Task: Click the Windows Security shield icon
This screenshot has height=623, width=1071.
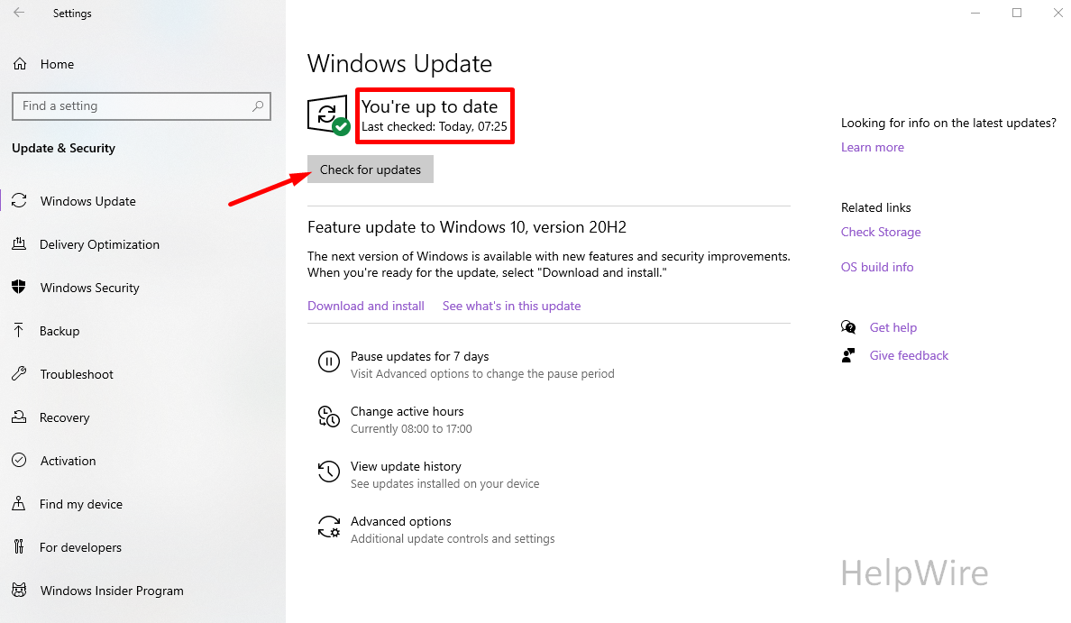Action: click(x=19, y=287)
